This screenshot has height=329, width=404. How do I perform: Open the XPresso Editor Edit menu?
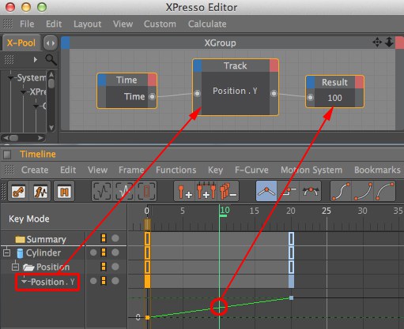click(x=54, y=24)
